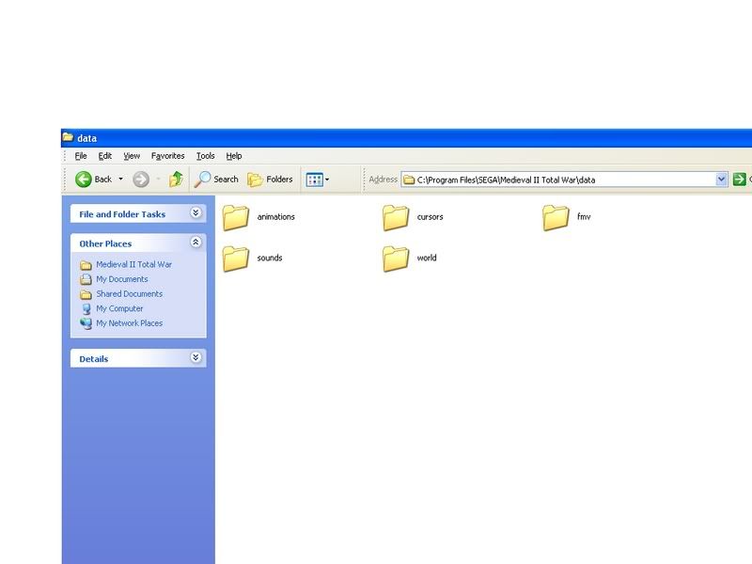Open the Help menu

233,155
